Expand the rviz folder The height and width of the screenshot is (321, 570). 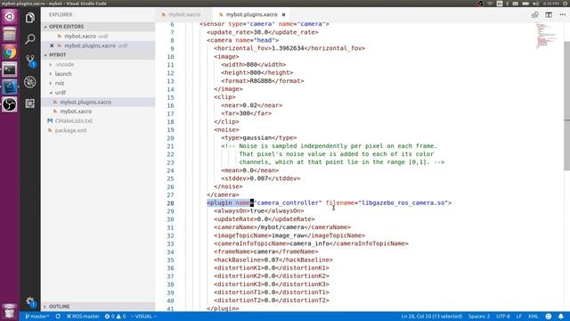click(x=98, y=83)
